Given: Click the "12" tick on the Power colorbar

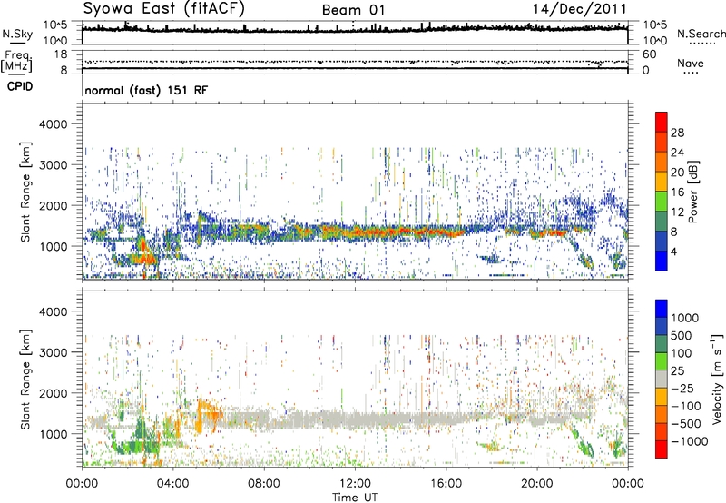Looking at the screenshot, I should [677, 212].
